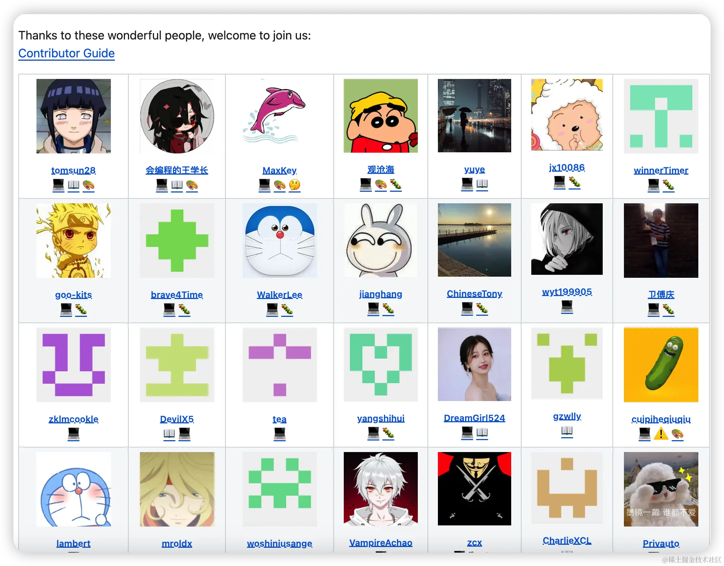
Task: Click the bug emoji under goo-kits
Action: 81,309
